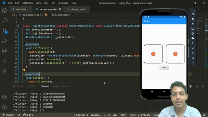Click the emulator toolbar home circle
The height and width of the screenshot is (117, 208).
point(193,53)
